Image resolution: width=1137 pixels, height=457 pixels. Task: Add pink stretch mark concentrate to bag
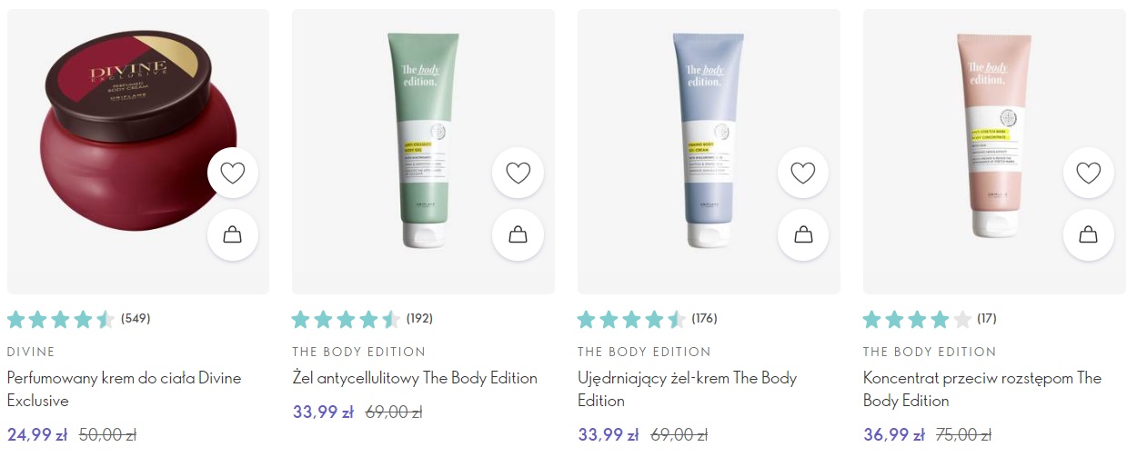pyautogui.click(x=1088, y=234)
